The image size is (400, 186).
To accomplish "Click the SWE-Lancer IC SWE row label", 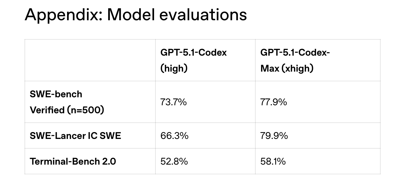I will (75, 136).
